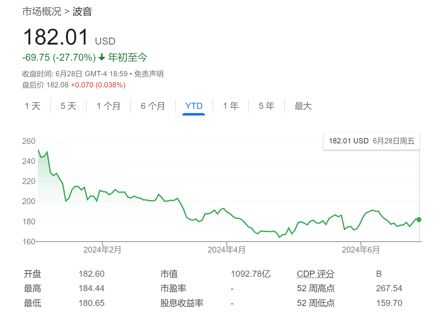The height and width of the screenshot is (316, 448).
Task: Click the main price 182.01
Action: pyautogui.click(x=56, y=37)
